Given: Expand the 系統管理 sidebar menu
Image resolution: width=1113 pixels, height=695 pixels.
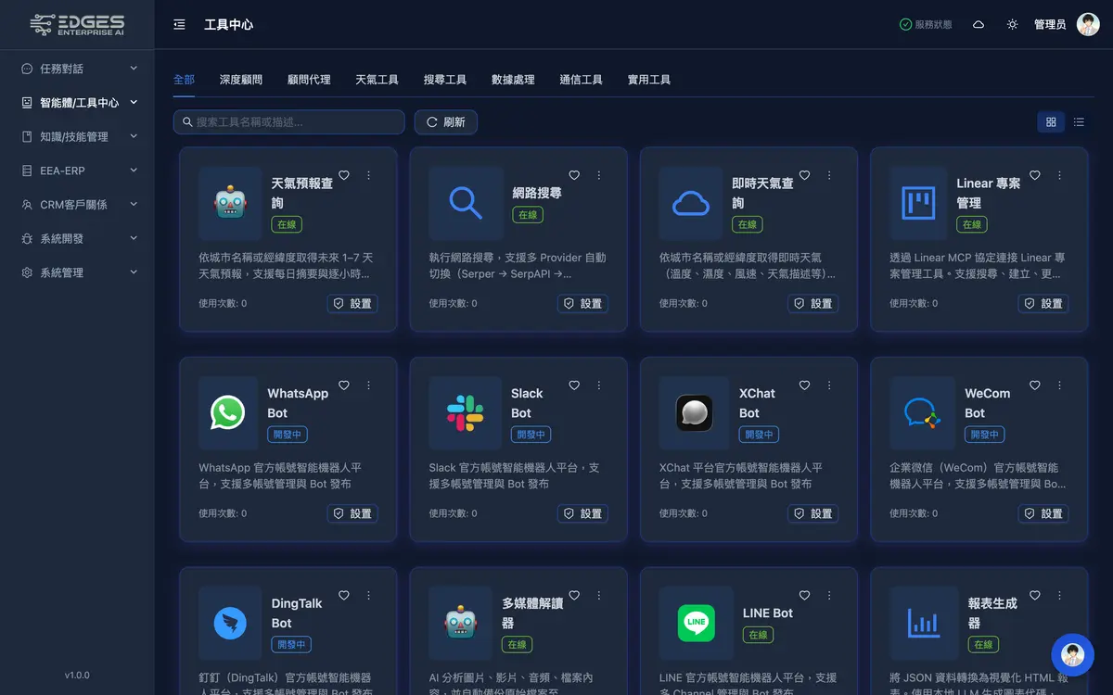Looking at the screenshot, I should [x=77, y=272].
